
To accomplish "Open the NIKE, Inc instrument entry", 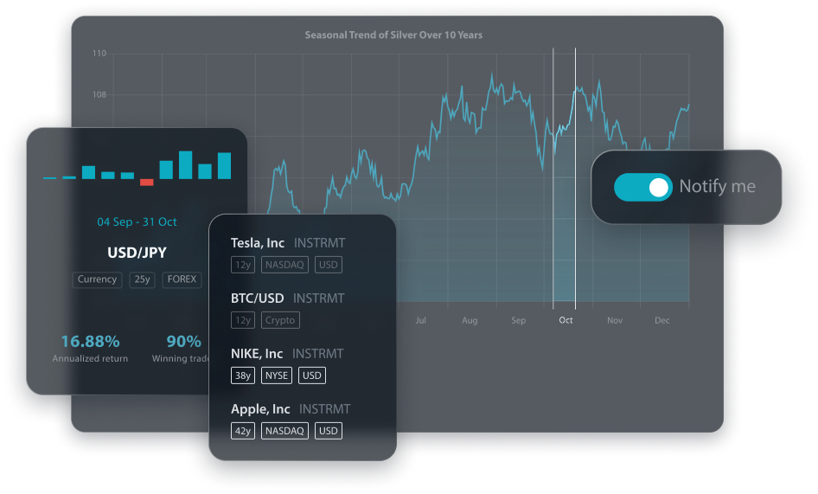I will [257, 354].
